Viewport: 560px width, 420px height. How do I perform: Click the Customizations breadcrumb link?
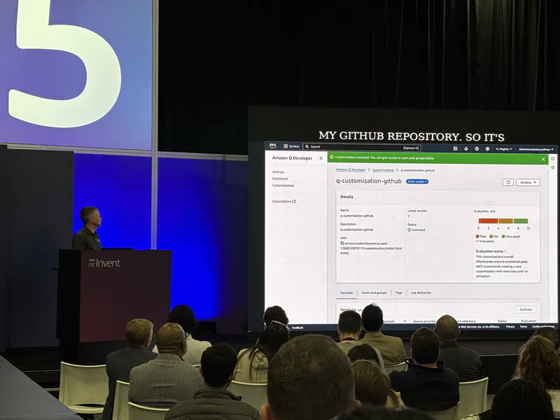[x=383, y=170]
